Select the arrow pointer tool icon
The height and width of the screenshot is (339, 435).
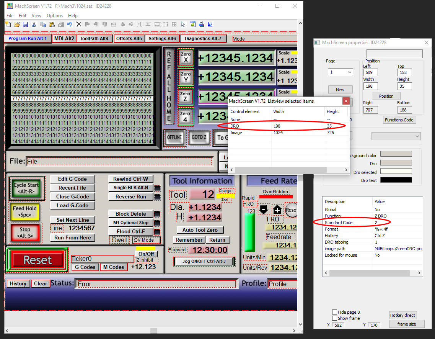[183, 25]
